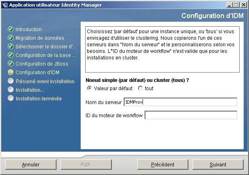Image resolution: width=249 pixels, height=175 pixels.
Task: Click the Noeud simple ou cluster question text
Action: [x=137, y=80]
